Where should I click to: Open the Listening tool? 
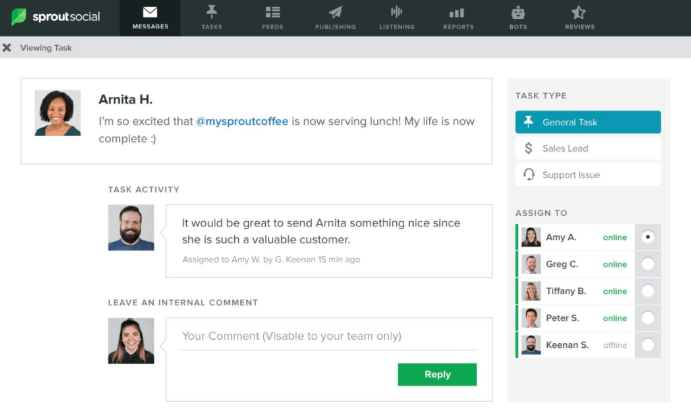[x=397, y=18]
